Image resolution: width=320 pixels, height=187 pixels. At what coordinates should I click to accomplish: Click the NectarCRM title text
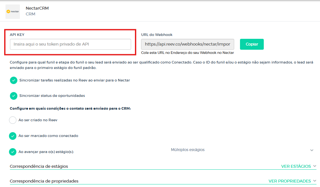[x=37, y=8]
